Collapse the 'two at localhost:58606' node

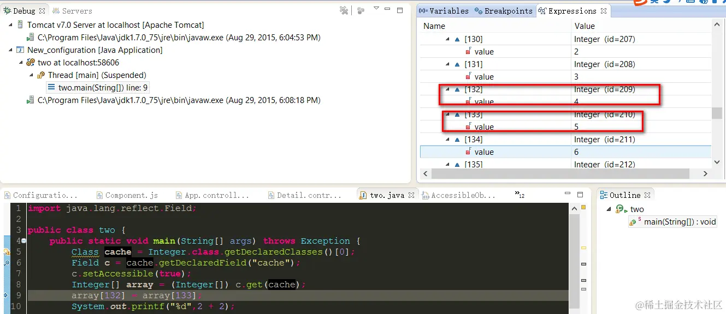tap(21, 63)
